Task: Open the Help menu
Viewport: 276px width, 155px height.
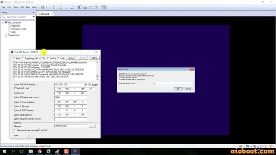Action: click(34, 7)
